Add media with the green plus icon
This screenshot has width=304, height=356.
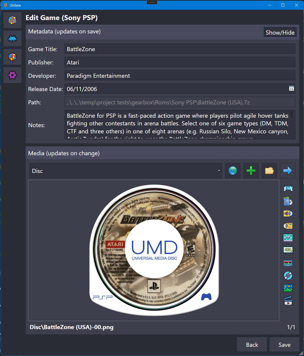[x=251, y=171]
